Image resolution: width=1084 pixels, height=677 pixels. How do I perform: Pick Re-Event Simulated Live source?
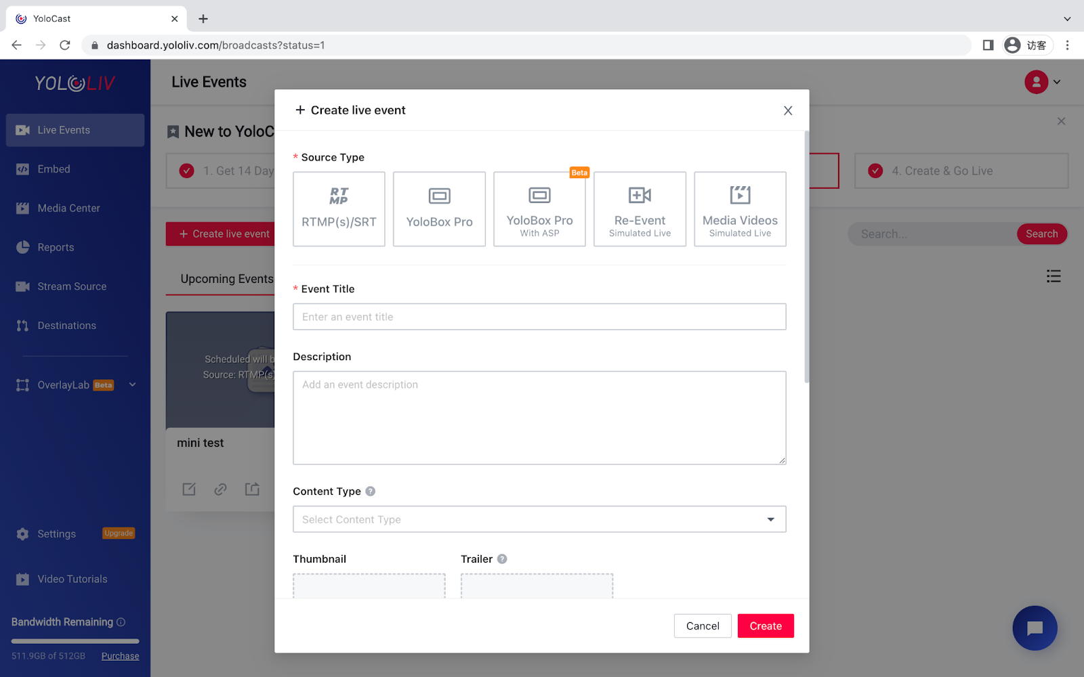pyautogui.click(x=640, y=209)
